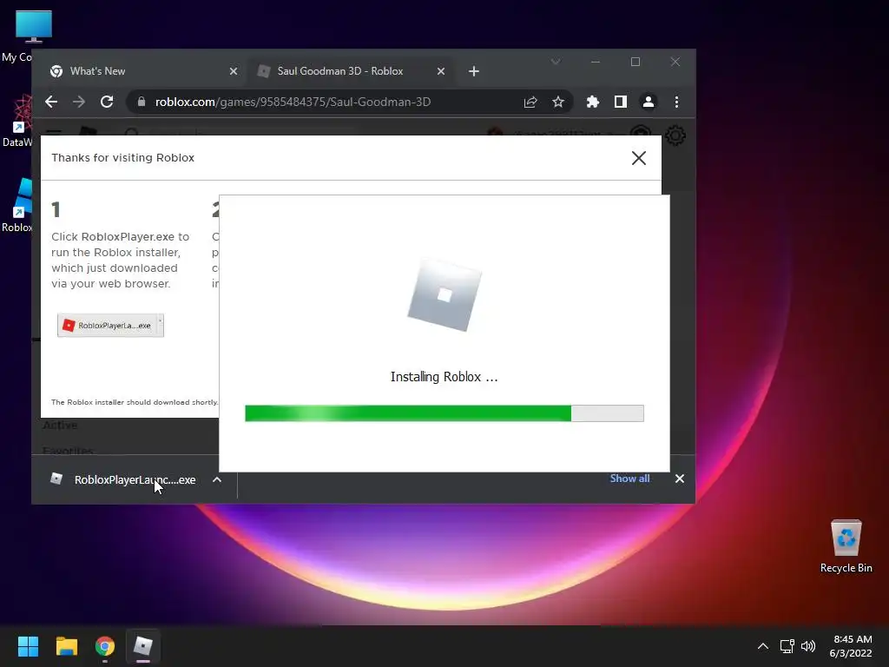Select Roblox desktop shortcut

[17, 205]
